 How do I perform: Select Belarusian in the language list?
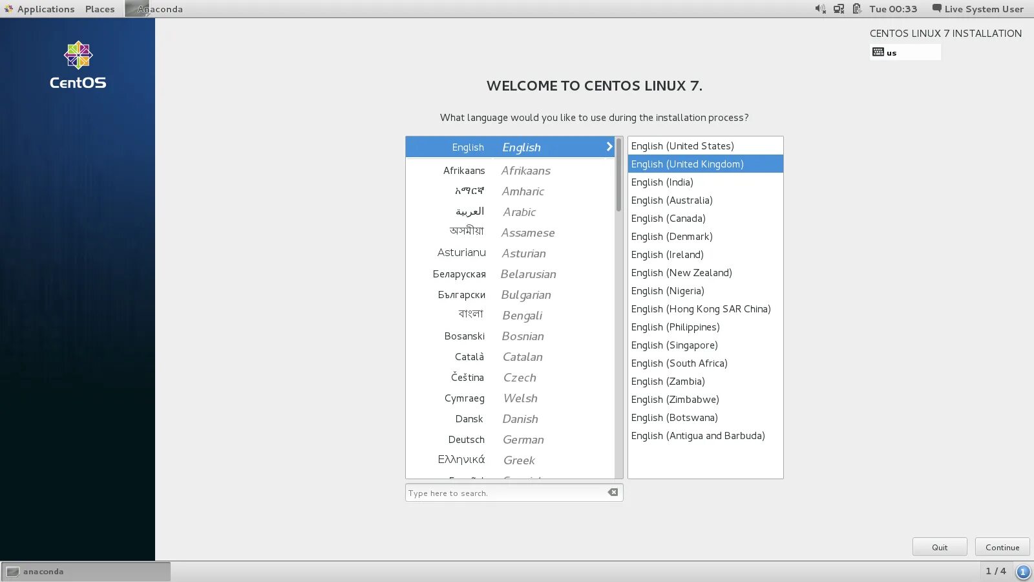(510, 274)
